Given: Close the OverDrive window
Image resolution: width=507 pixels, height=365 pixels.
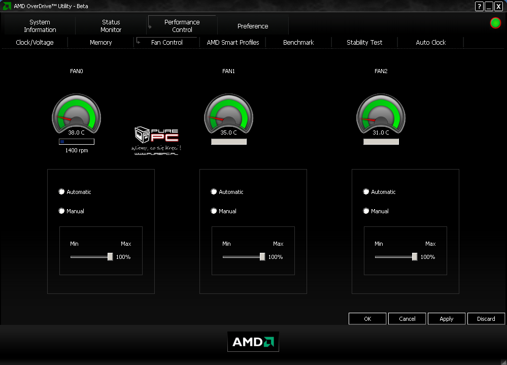Looking at the screenshot, I should (498, 6).
